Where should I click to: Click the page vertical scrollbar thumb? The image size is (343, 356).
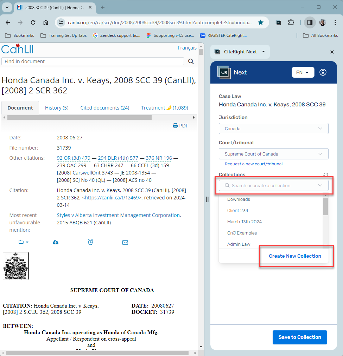201,52
